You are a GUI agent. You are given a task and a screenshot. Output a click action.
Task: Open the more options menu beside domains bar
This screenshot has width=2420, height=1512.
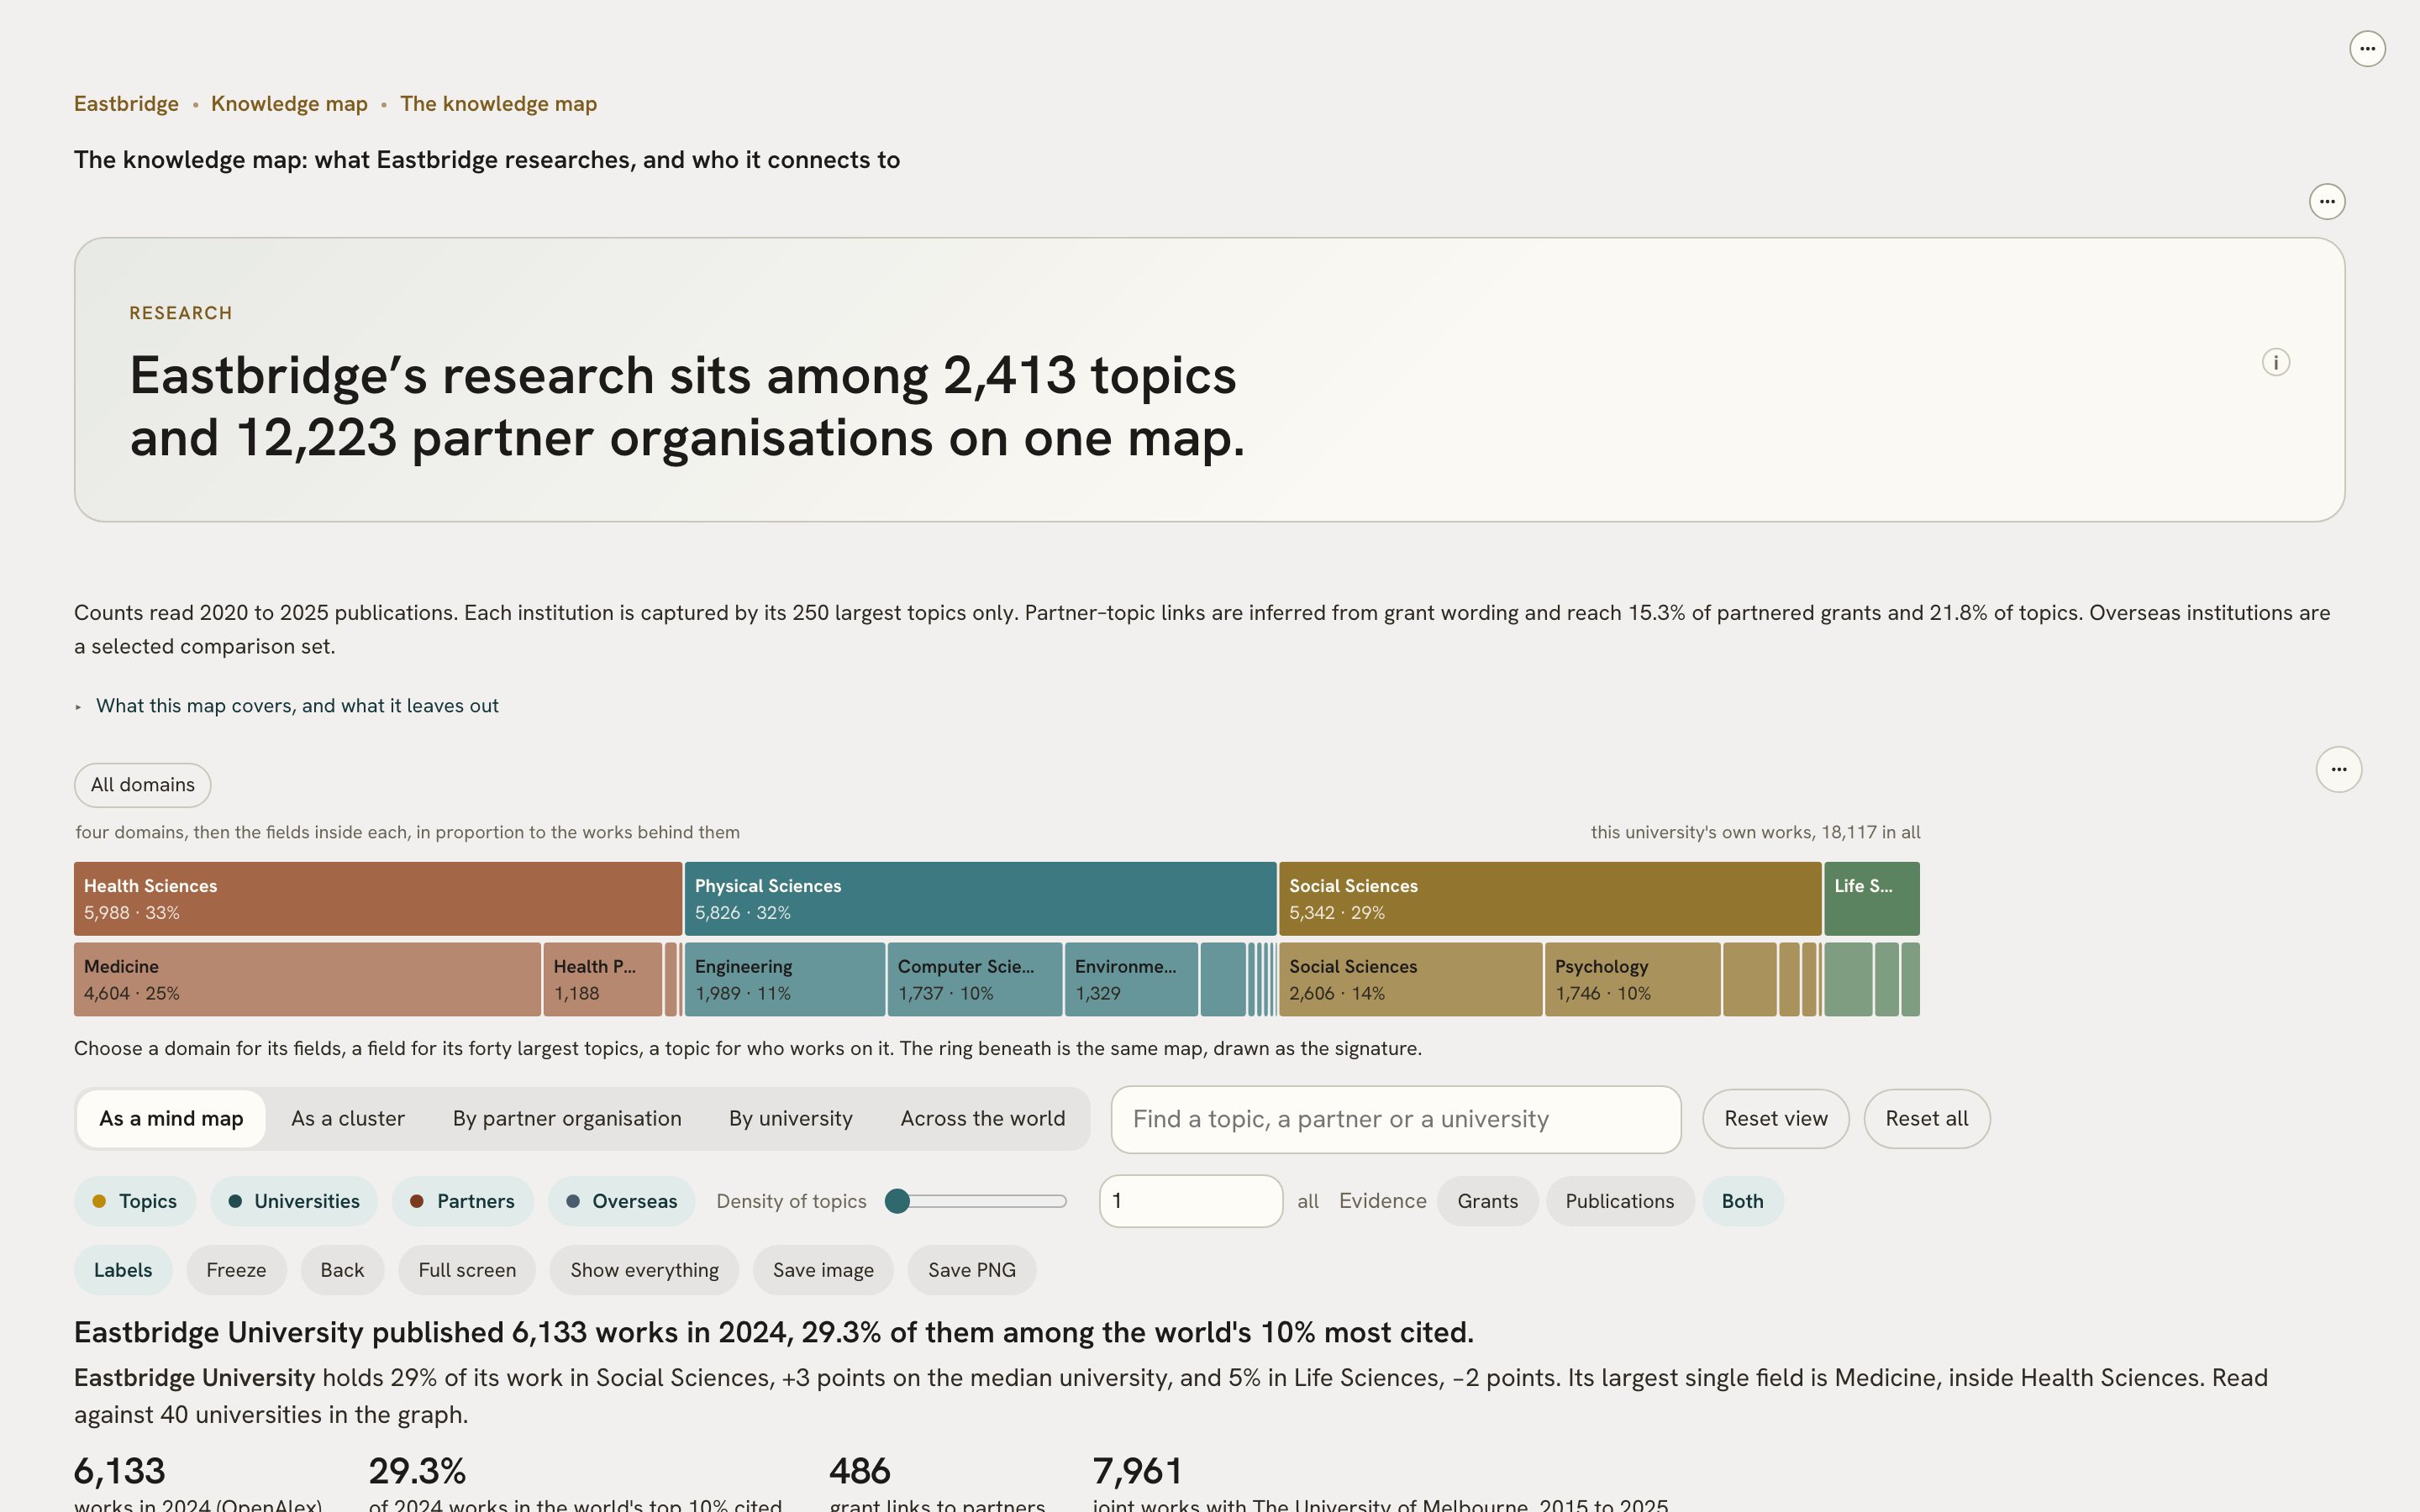[x=2339, y=770]
